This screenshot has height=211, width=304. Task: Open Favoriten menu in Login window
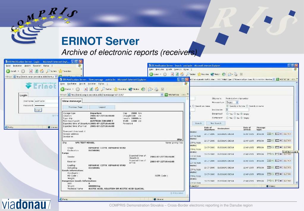[37, 66]
